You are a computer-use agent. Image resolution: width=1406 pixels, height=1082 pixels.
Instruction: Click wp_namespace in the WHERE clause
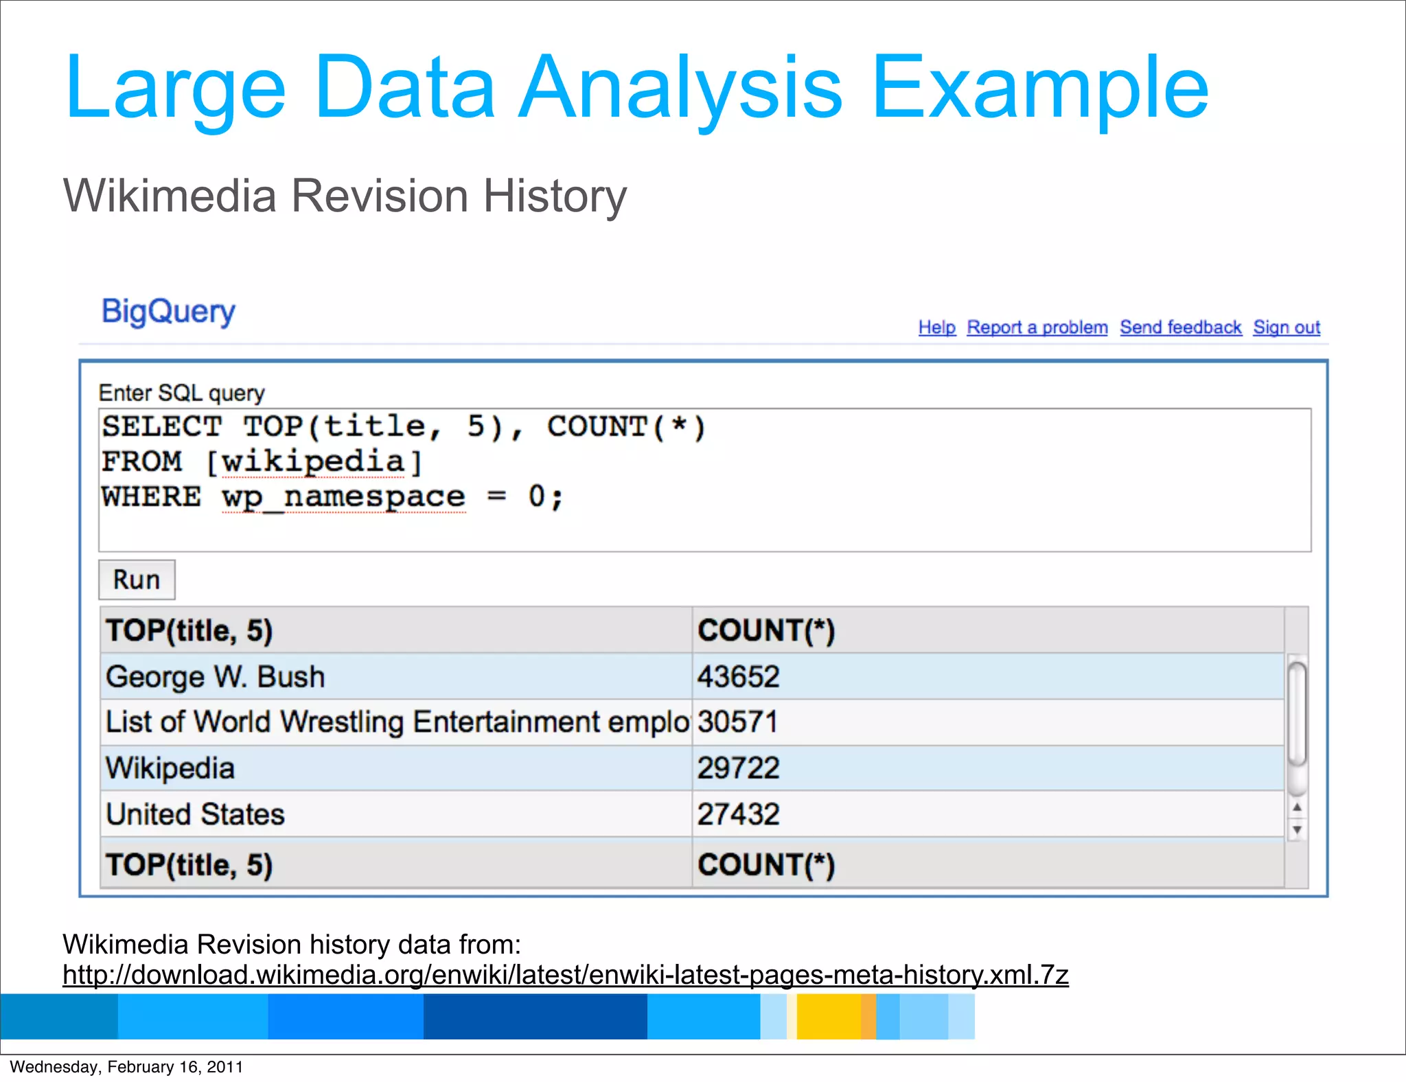[x=343, y=497]
